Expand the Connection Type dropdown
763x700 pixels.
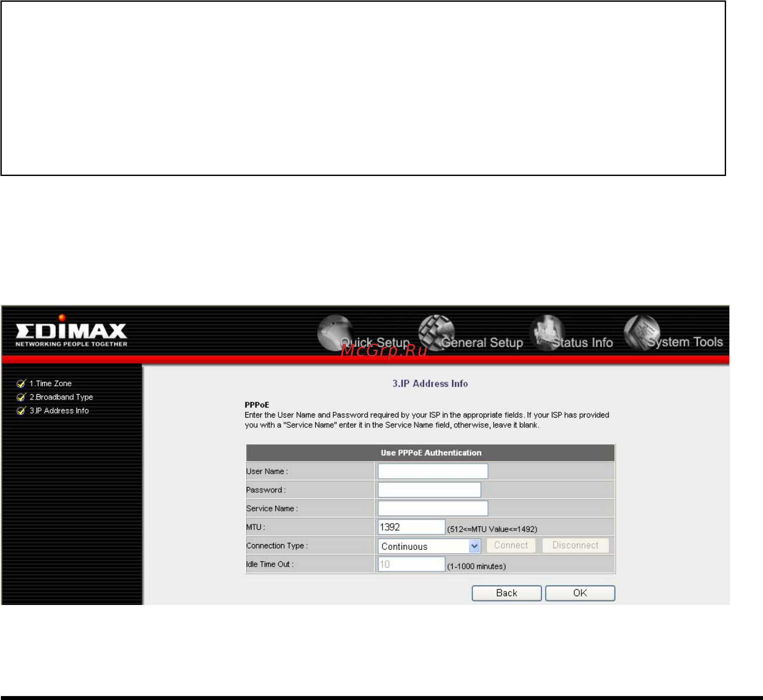click(x=429, y=546)
